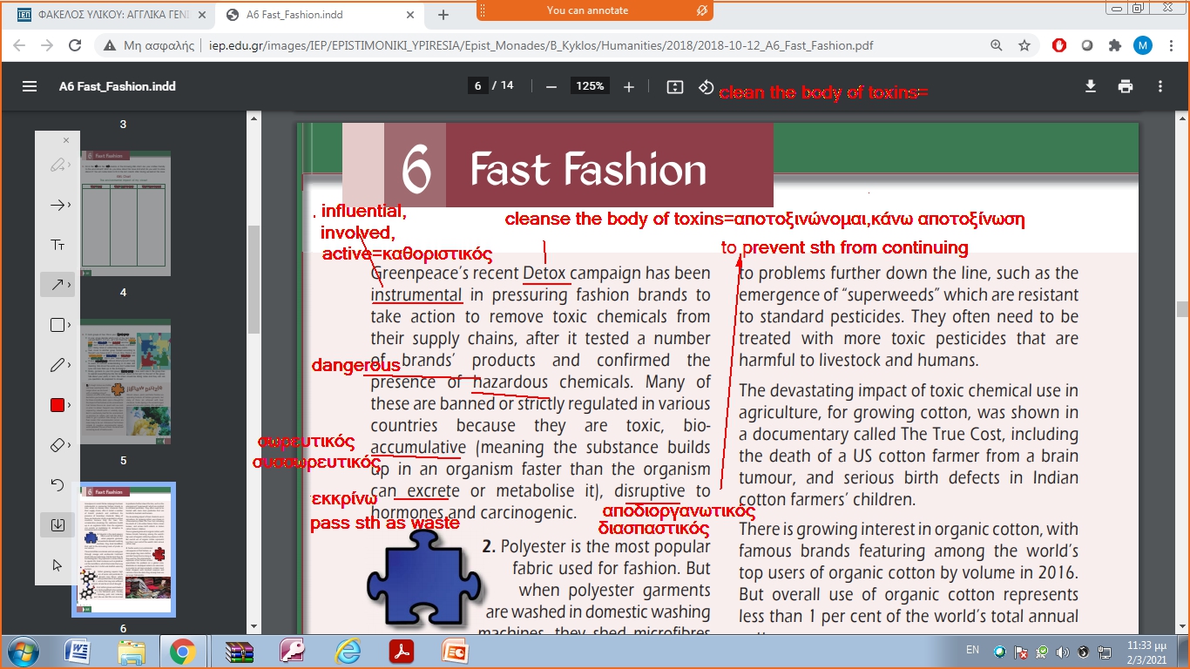Click the zoom out minus button
This screenshot has width=1190, height=669.
pos(551,86)
